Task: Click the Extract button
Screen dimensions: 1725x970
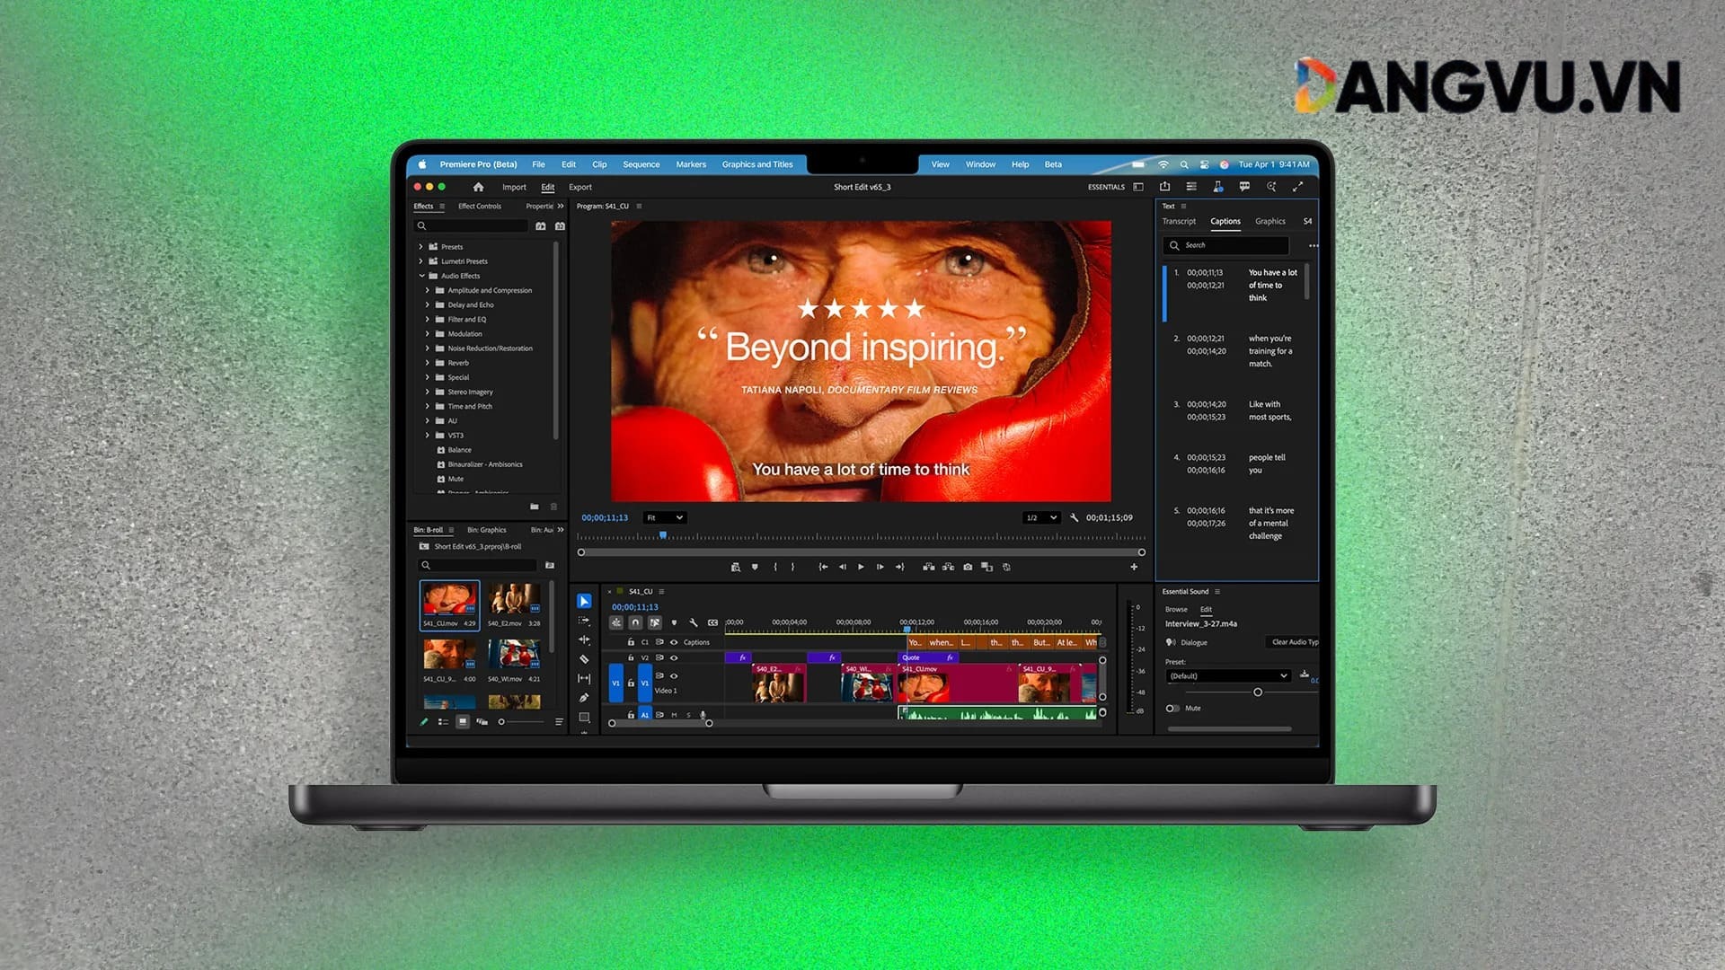Action: coord(948,567)
